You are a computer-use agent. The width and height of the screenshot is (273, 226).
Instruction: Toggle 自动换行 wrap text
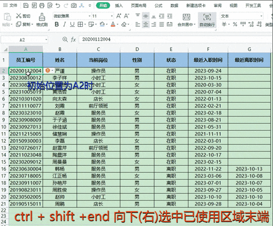pyautogui.click(x=207, y=20)
